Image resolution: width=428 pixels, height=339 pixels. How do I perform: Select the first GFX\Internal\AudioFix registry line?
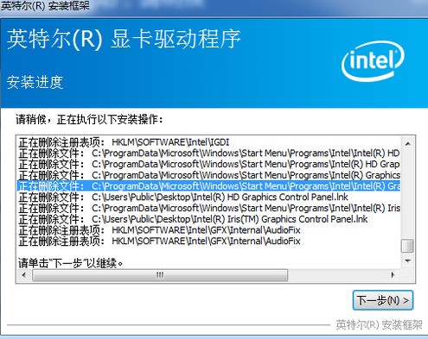coord(159,230)
